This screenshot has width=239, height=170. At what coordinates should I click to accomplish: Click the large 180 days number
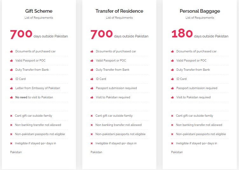coord(182,34)
